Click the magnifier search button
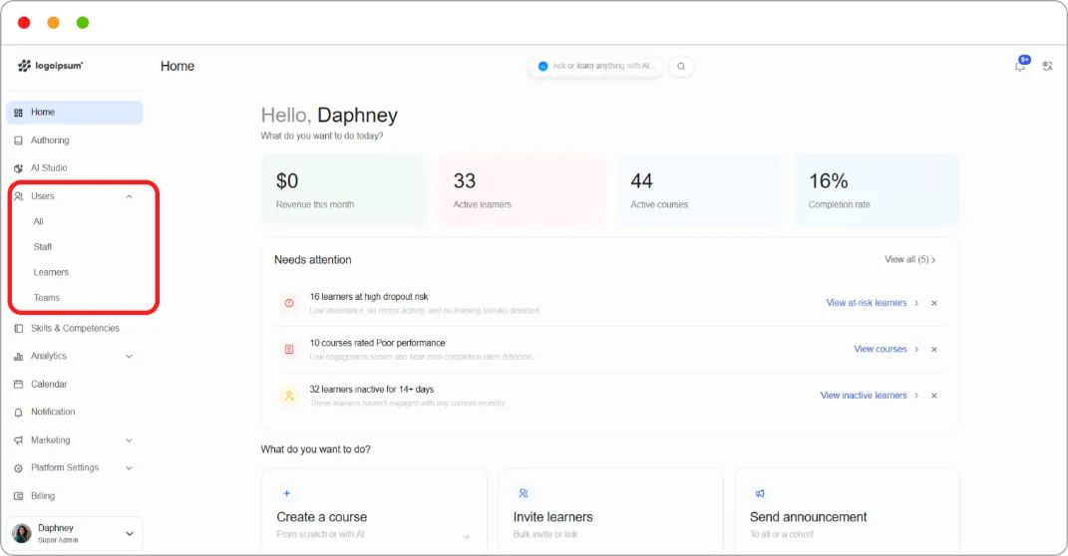This screenshot has height=556, width=1068. click(681, 66)
